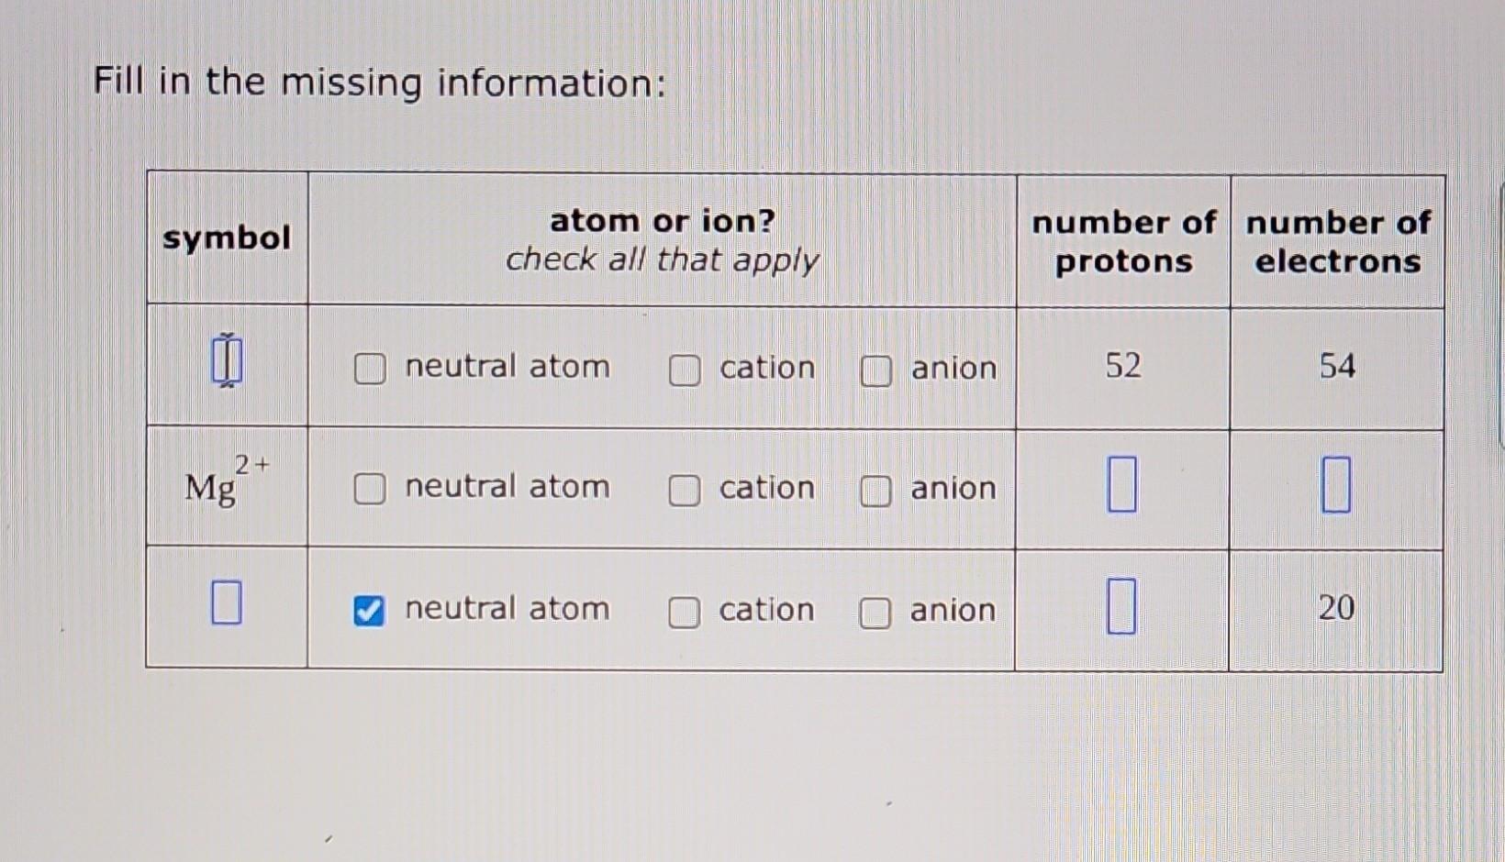Check cation box for Mg2+ row
This screenshot has width=1505, height=862.
[x=685, y=491]
